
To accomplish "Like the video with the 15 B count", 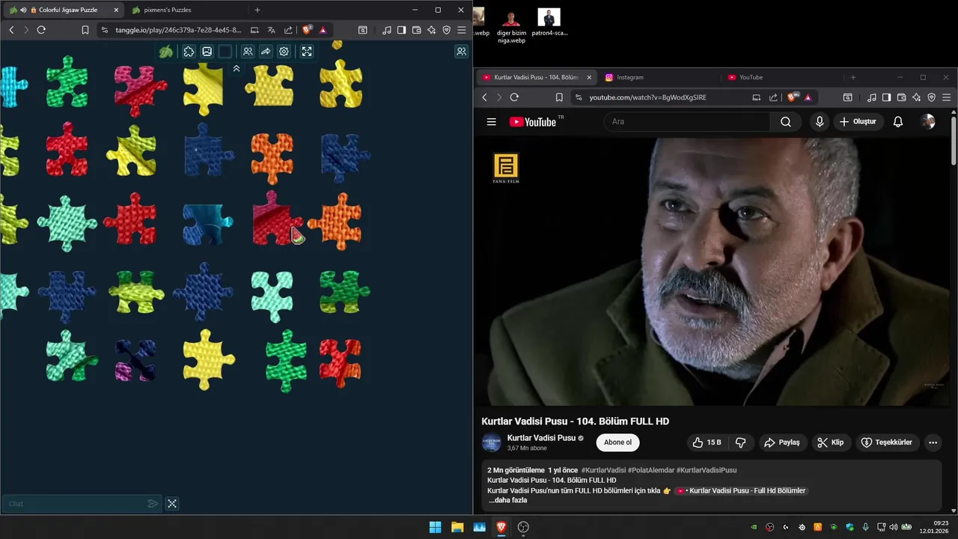I will click(x=707, y=442).
